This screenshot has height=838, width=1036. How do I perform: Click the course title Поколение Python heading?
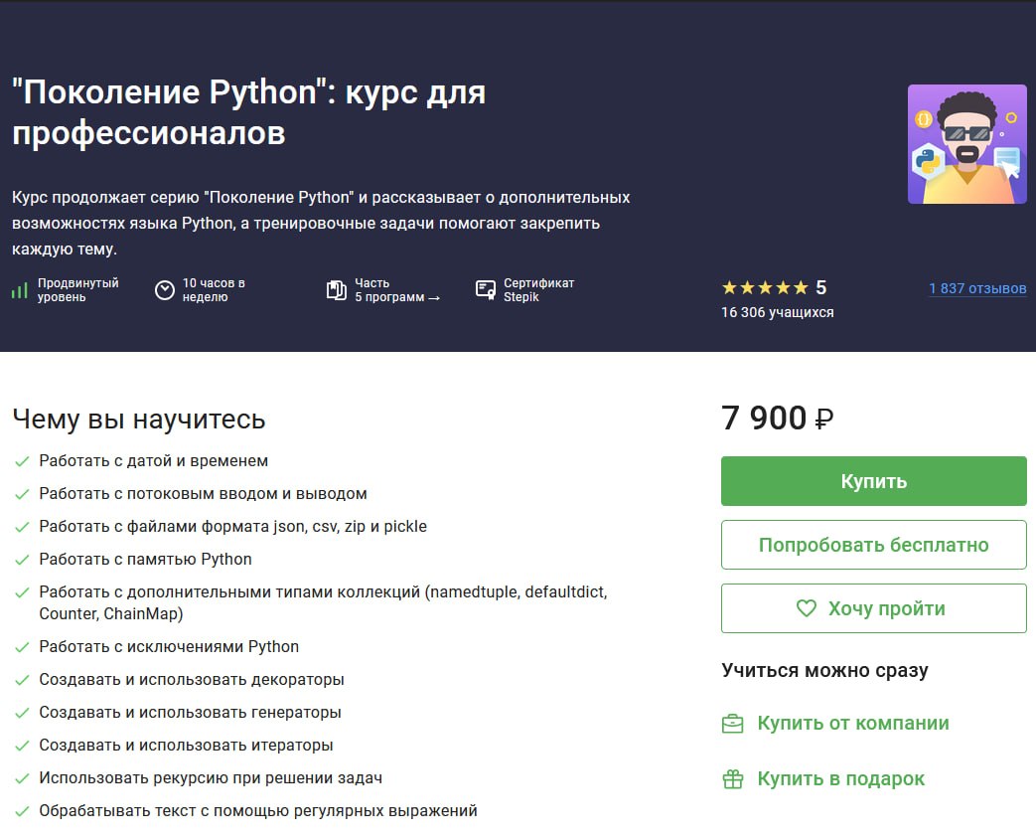point(248,111)
